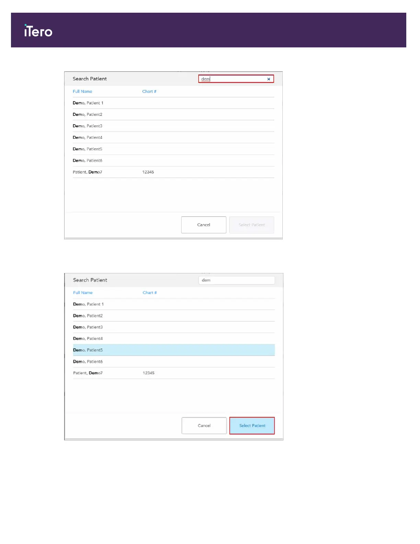The height and width of the screenshot is (544, 420).
Task: Select Demo, Patient4 in upper dialog
Action: click(173, 137)
